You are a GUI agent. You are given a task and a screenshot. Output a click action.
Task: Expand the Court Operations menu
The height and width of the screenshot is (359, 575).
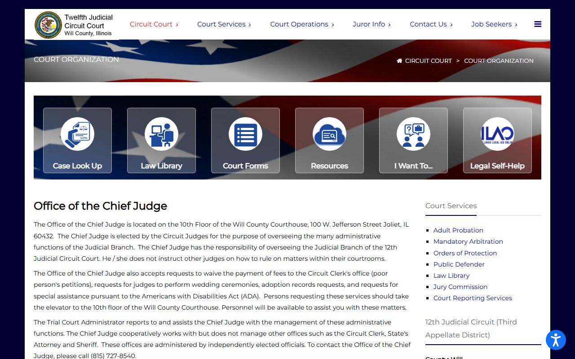click(x=302, y=24)
